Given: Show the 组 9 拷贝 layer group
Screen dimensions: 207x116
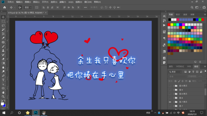Looking at the screenshot, I should tap(170, 86).
